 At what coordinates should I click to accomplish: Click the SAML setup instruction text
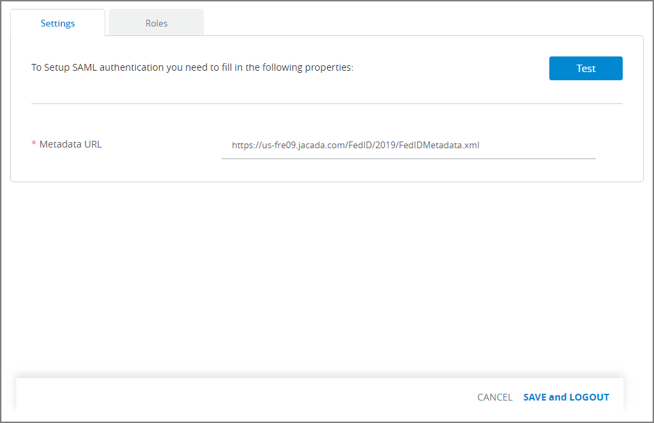pyautogui.click(x=192, y=67)
